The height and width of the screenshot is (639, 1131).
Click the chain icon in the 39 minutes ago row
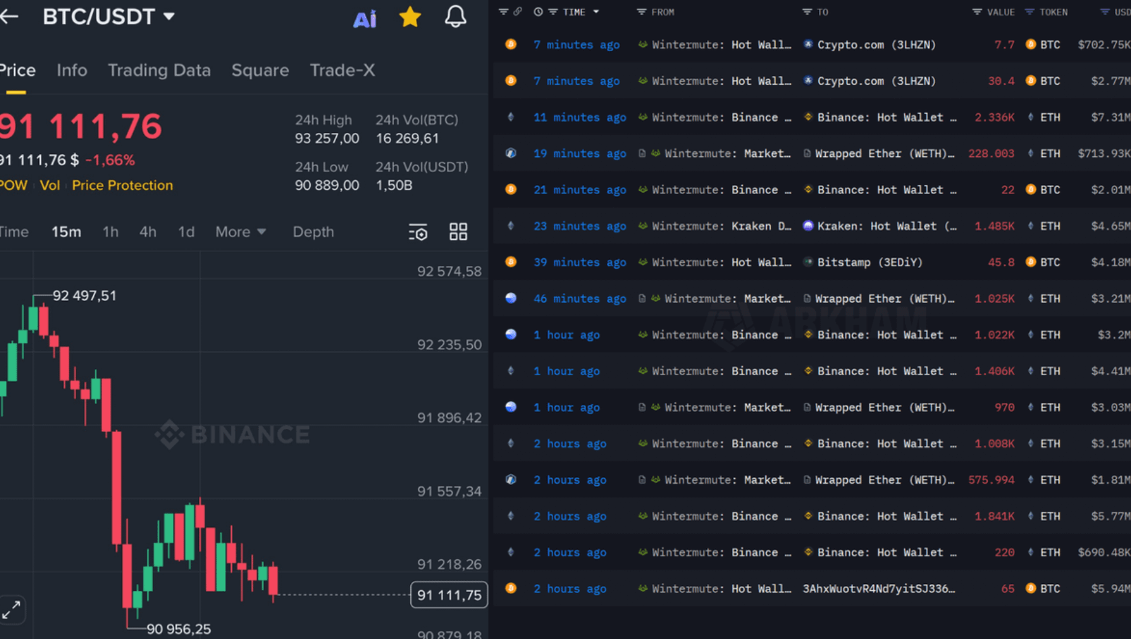(x=510, y=262)
